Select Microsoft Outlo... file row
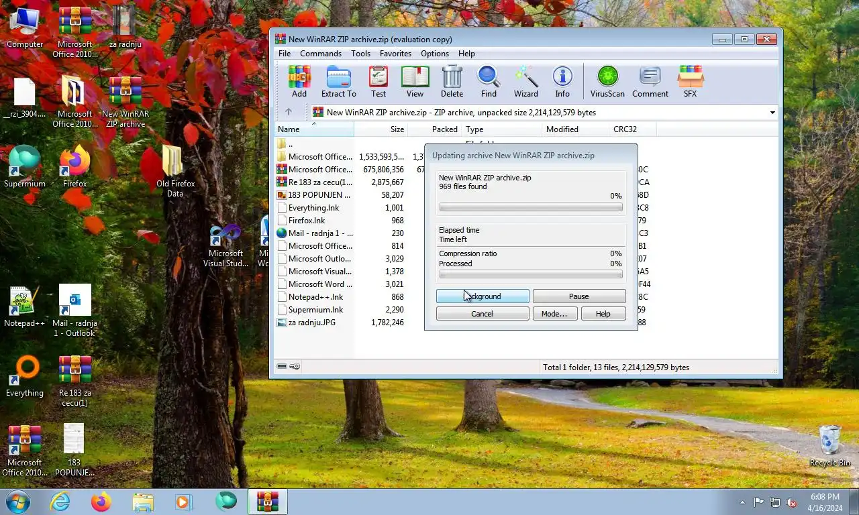The image size is (859, 515). click(349, 259)
